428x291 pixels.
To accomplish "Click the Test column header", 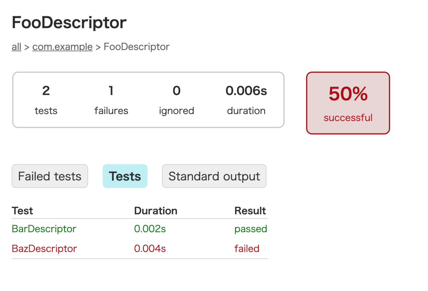I will coord(22,211).
